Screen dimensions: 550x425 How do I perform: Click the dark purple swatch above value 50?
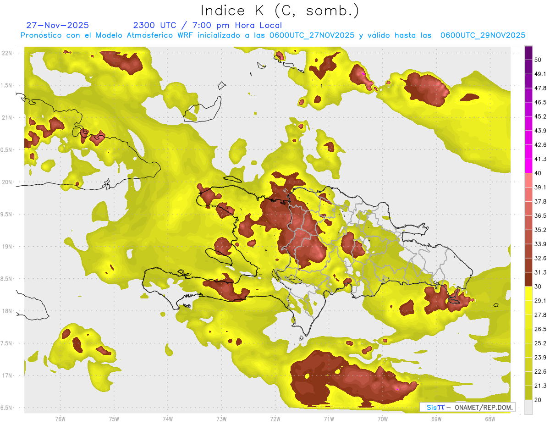point(528,53)
